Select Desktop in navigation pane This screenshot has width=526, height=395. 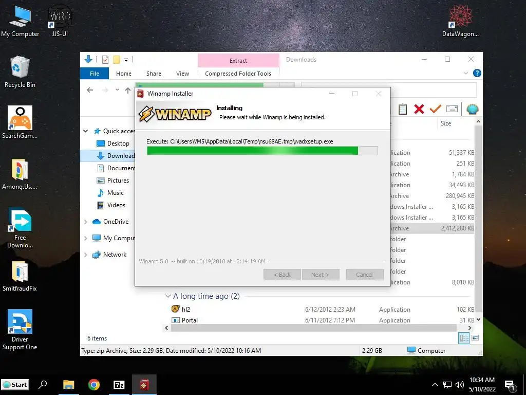point(112,143)
